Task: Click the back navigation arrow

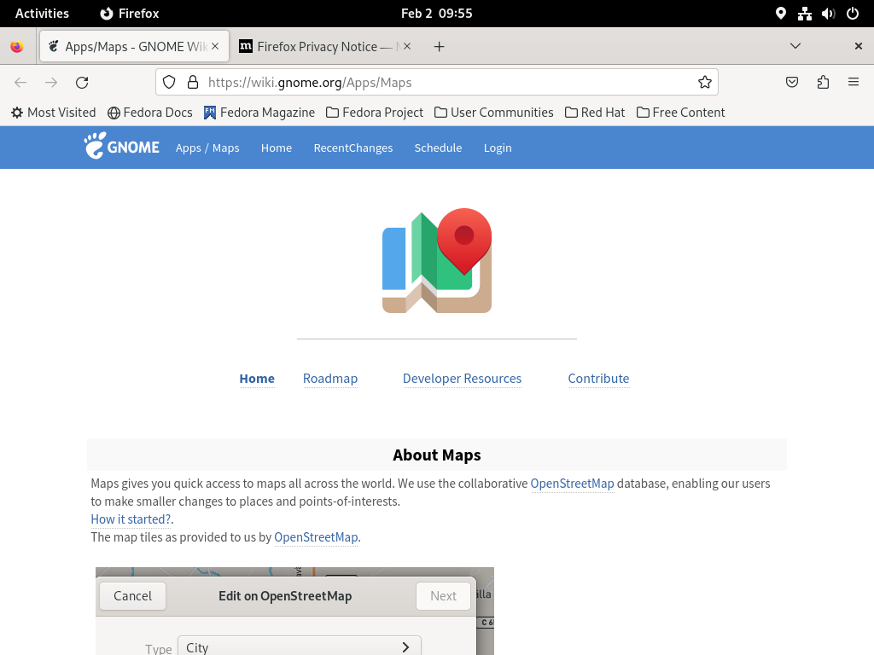Action: point(20,83)
